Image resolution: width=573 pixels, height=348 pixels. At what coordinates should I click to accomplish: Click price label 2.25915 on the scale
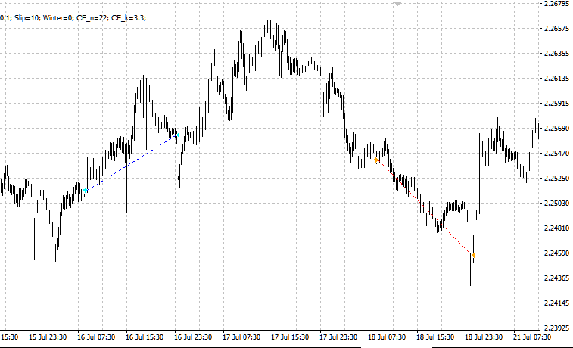pos(556,104)
